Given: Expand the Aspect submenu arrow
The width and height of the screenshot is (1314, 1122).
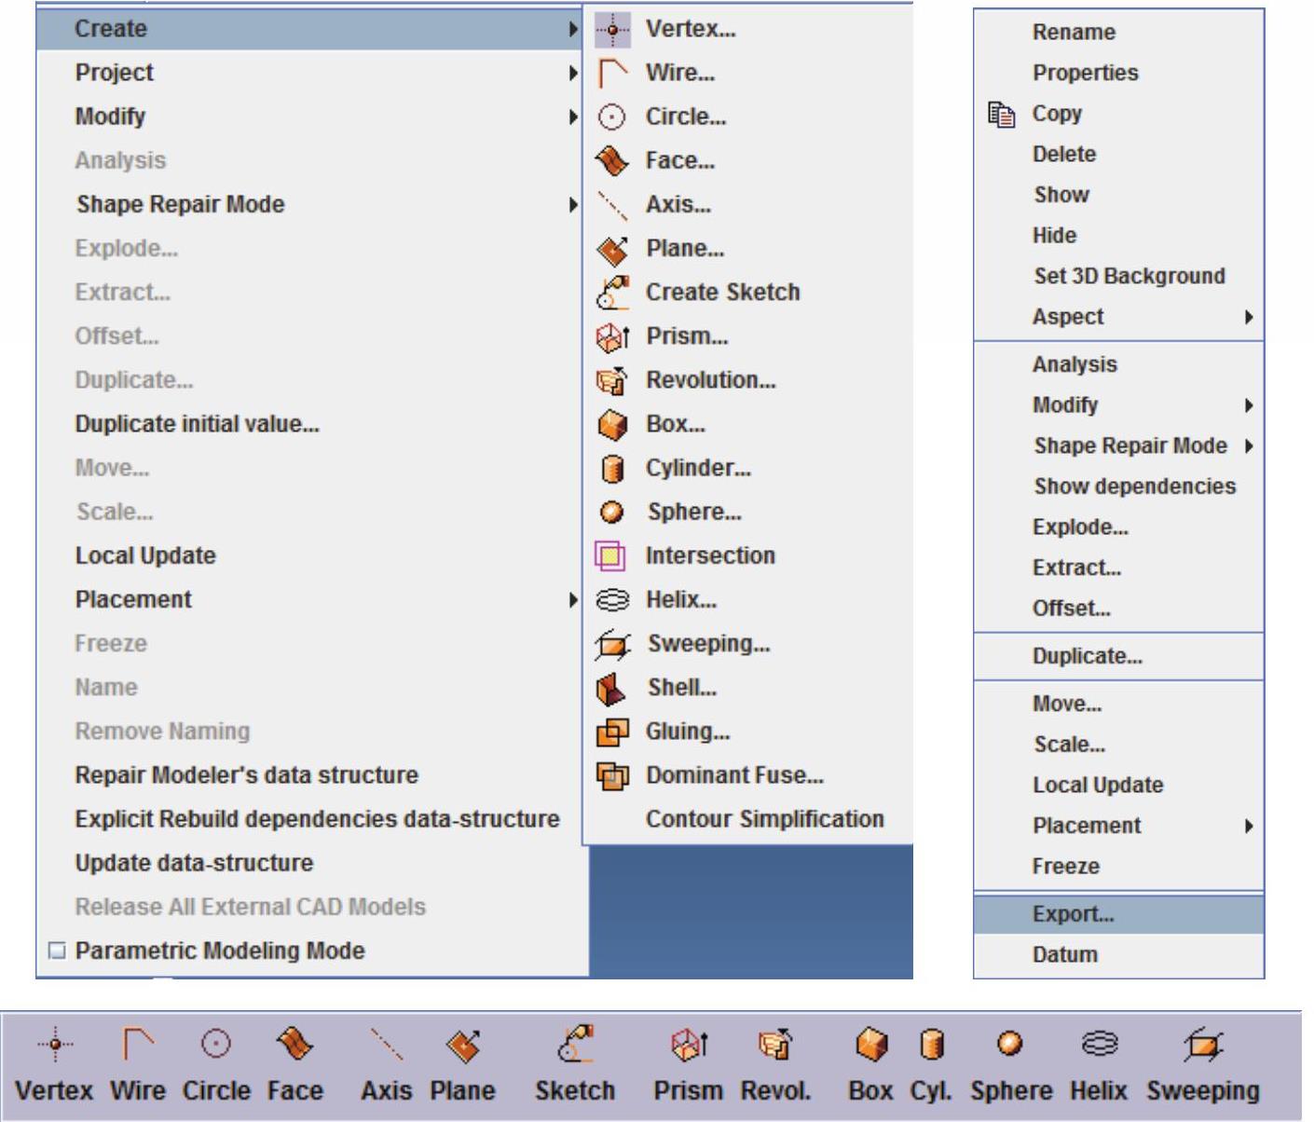Looking at the screenshot, I should 1249,317.
